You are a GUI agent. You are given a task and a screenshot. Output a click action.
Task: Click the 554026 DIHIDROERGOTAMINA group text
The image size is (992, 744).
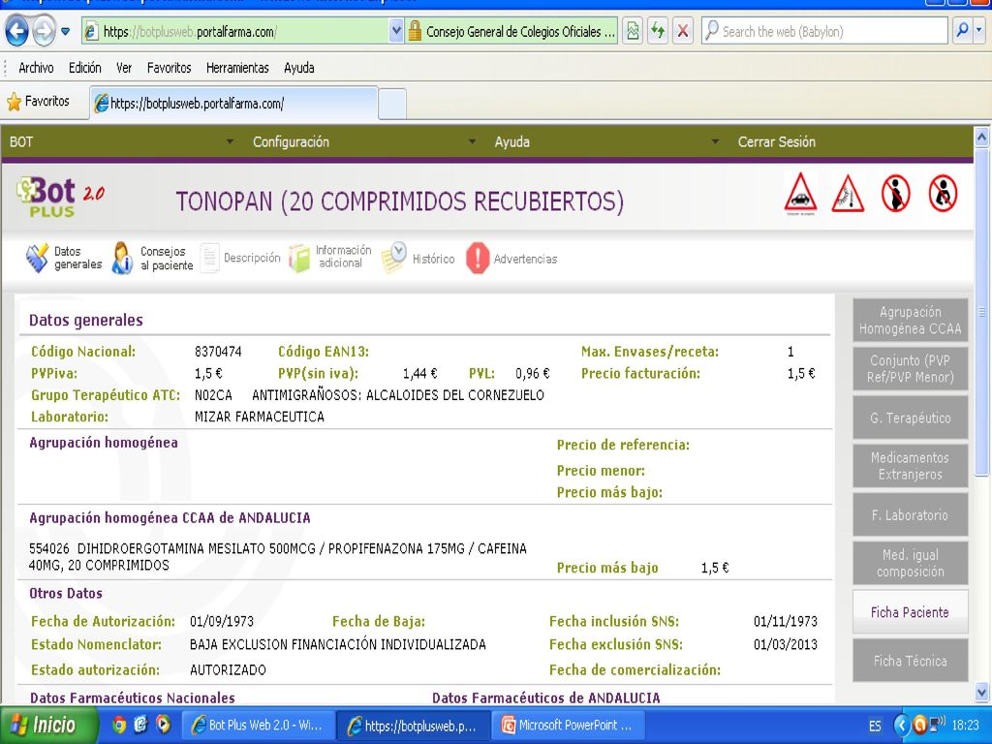click(x=278, y=557)
